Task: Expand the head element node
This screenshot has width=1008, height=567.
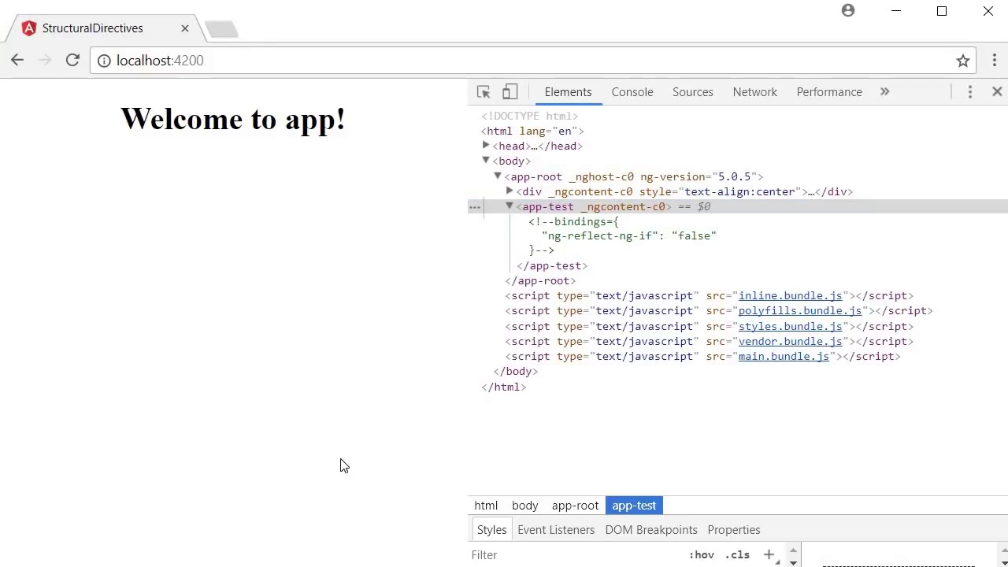Action: click(486, 146)
